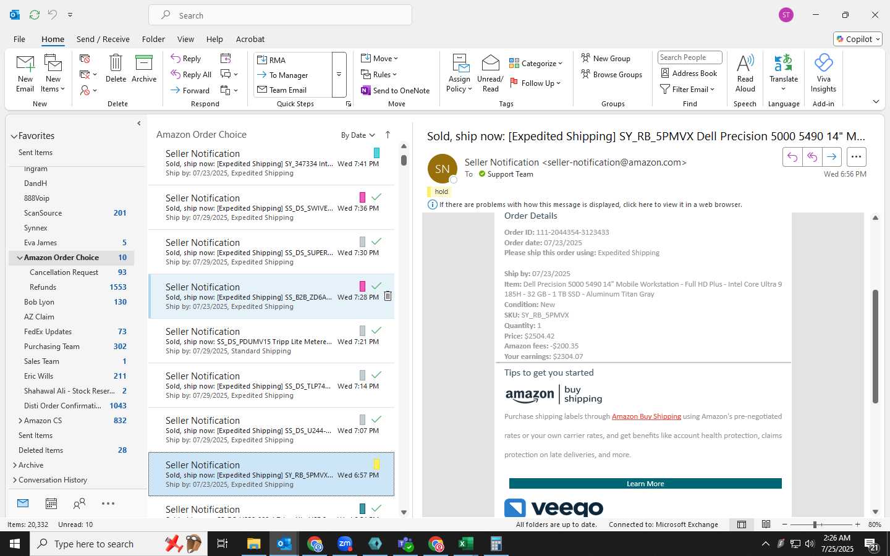
Task: Open the Folder tab
Action: tap(153, 39)
